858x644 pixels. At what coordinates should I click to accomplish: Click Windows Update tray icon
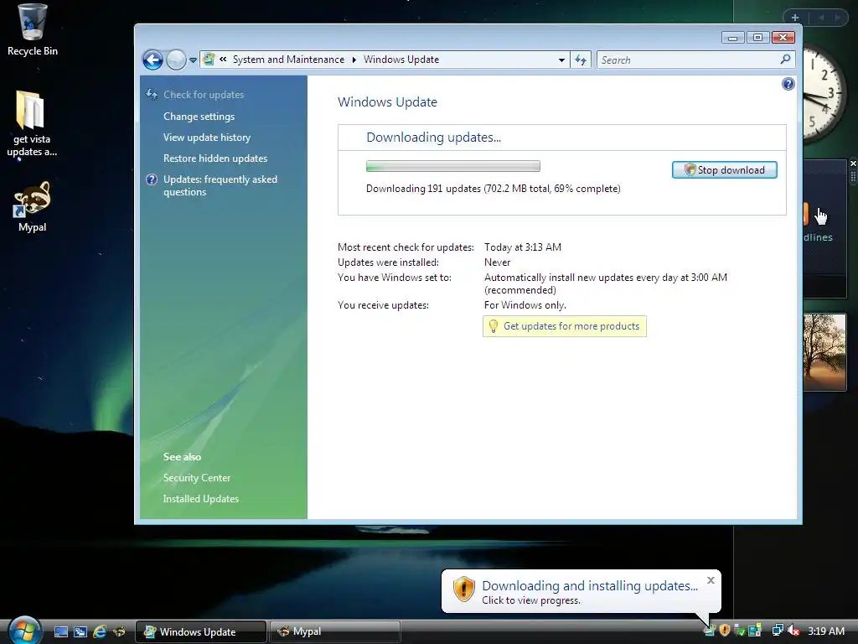(709, 631)
